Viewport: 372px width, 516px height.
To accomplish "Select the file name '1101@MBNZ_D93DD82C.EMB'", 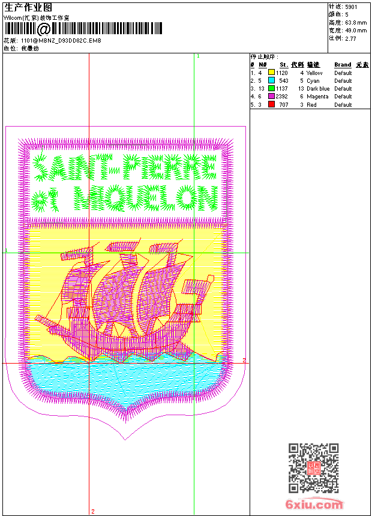I will [61, 40].
